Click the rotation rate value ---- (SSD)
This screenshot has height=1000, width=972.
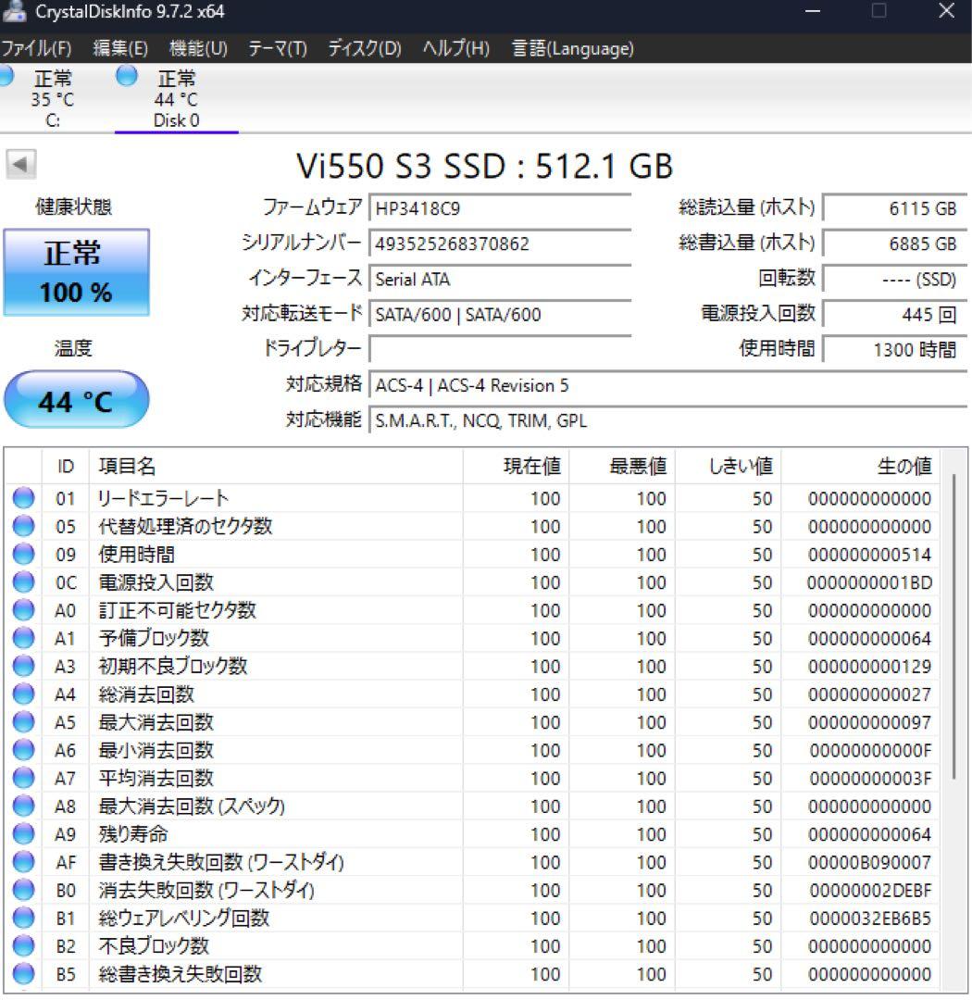[895, 280]
